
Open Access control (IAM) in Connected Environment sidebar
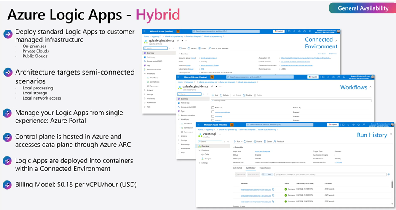(x=153, y=61)
